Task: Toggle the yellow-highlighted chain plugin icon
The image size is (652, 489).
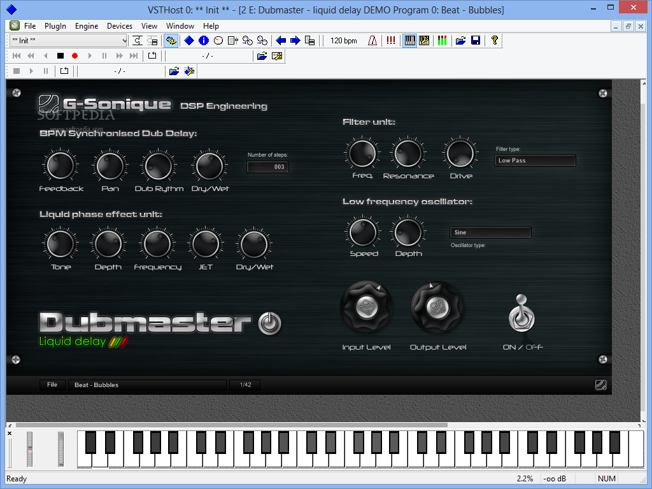Action: coord(171,40)
